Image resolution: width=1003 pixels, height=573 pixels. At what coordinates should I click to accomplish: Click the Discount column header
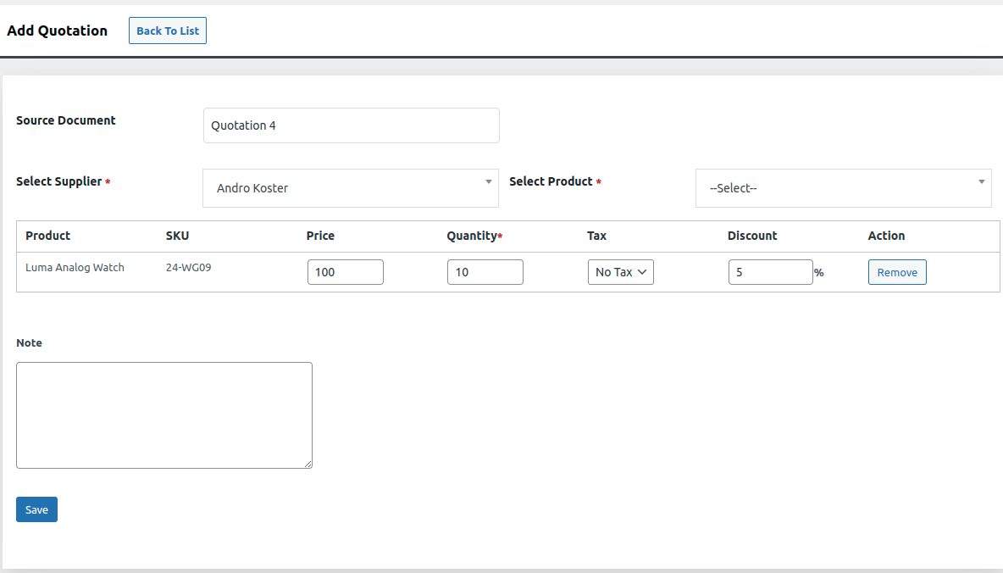tap(752, 236)
